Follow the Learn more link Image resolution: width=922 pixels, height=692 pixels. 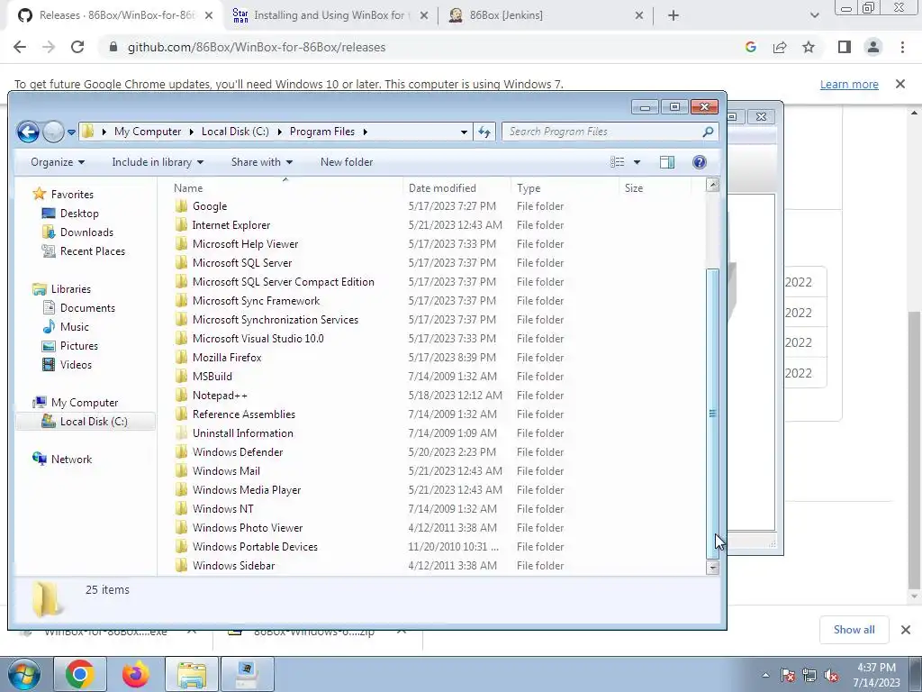coord(849,84)
